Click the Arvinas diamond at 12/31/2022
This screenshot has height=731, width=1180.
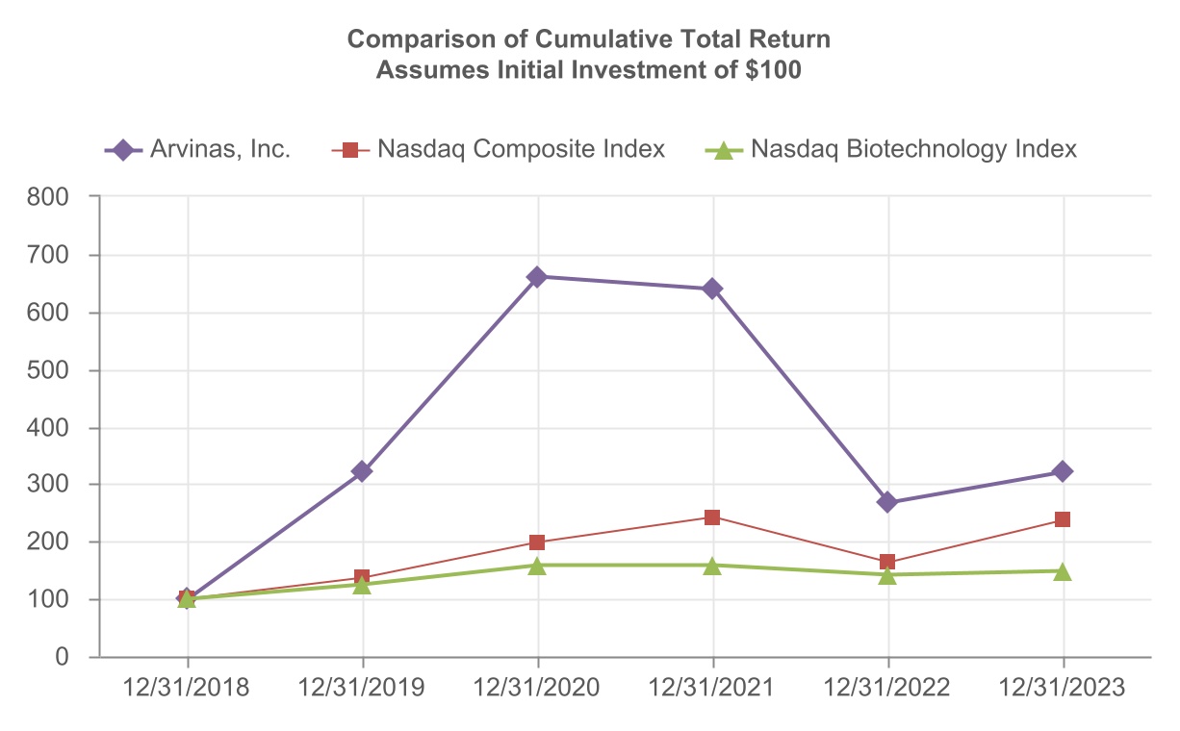click(x=887, y=502)
